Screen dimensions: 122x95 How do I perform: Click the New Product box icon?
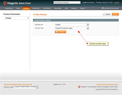34,14
